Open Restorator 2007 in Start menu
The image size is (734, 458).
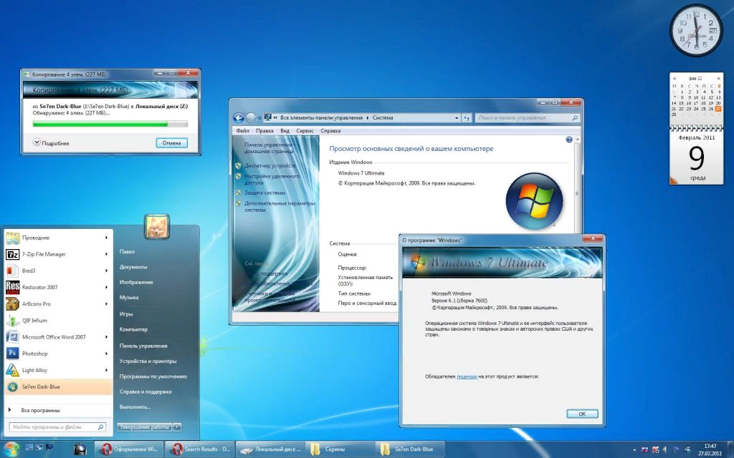point(39,287)
